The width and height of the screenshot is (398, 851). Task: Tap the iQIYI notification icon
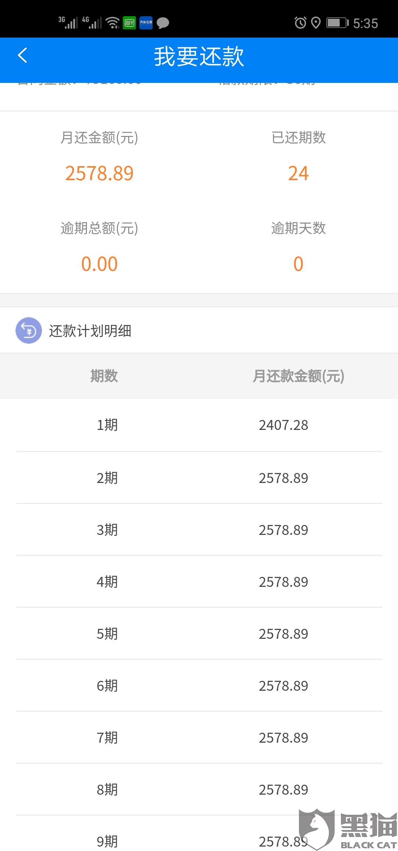click(129, 23)
